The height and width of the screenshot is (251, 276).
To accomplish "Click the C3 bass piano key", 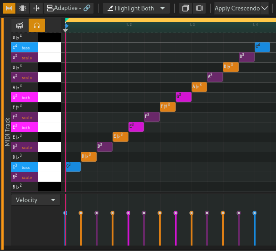I will (x=36, y=167).
